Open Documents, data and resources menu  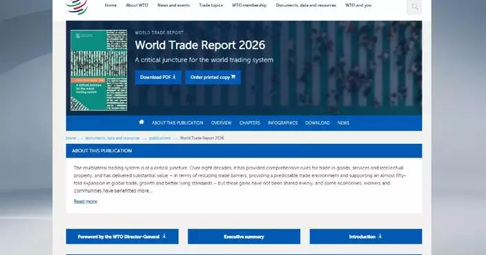(x=306, y=6)
